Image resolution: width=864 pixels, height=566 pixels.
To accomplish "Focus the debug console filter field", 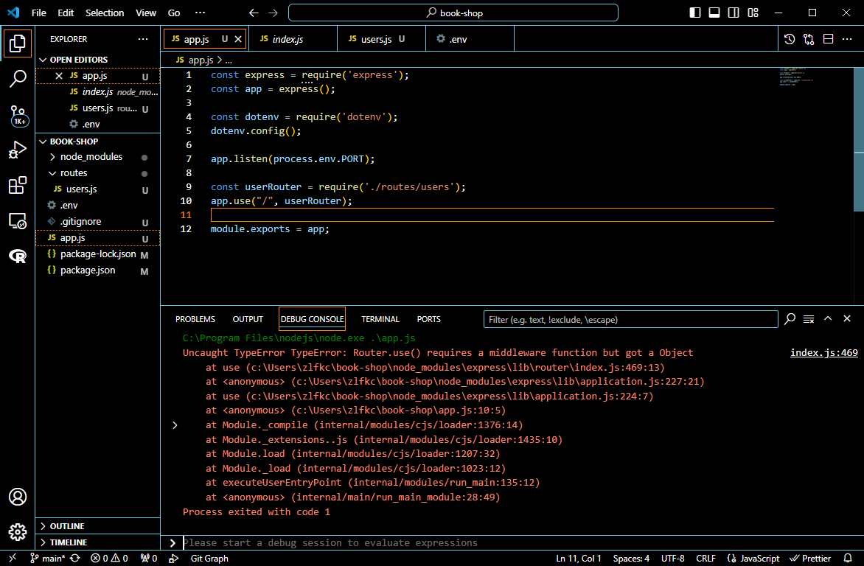I will pyautogui.click(x=630, y=320).
